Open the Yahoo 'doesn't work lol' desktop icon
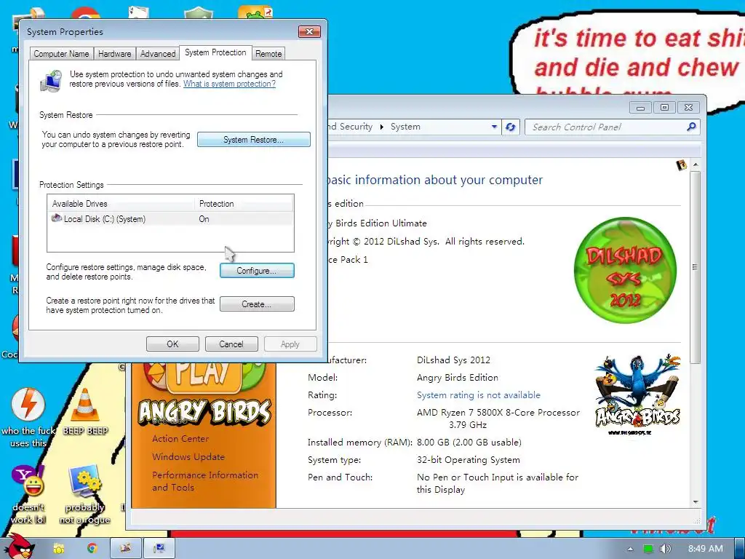 tap(28, 494)
